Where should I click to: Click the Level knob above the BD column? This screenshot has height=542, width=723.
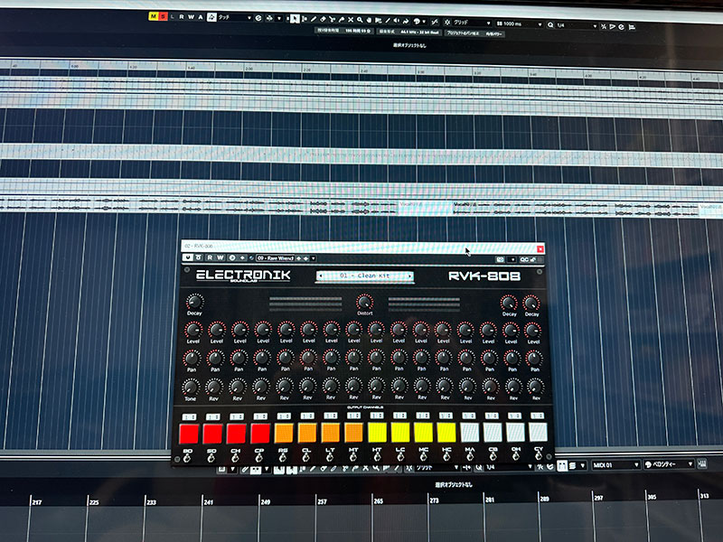point(193,330)
